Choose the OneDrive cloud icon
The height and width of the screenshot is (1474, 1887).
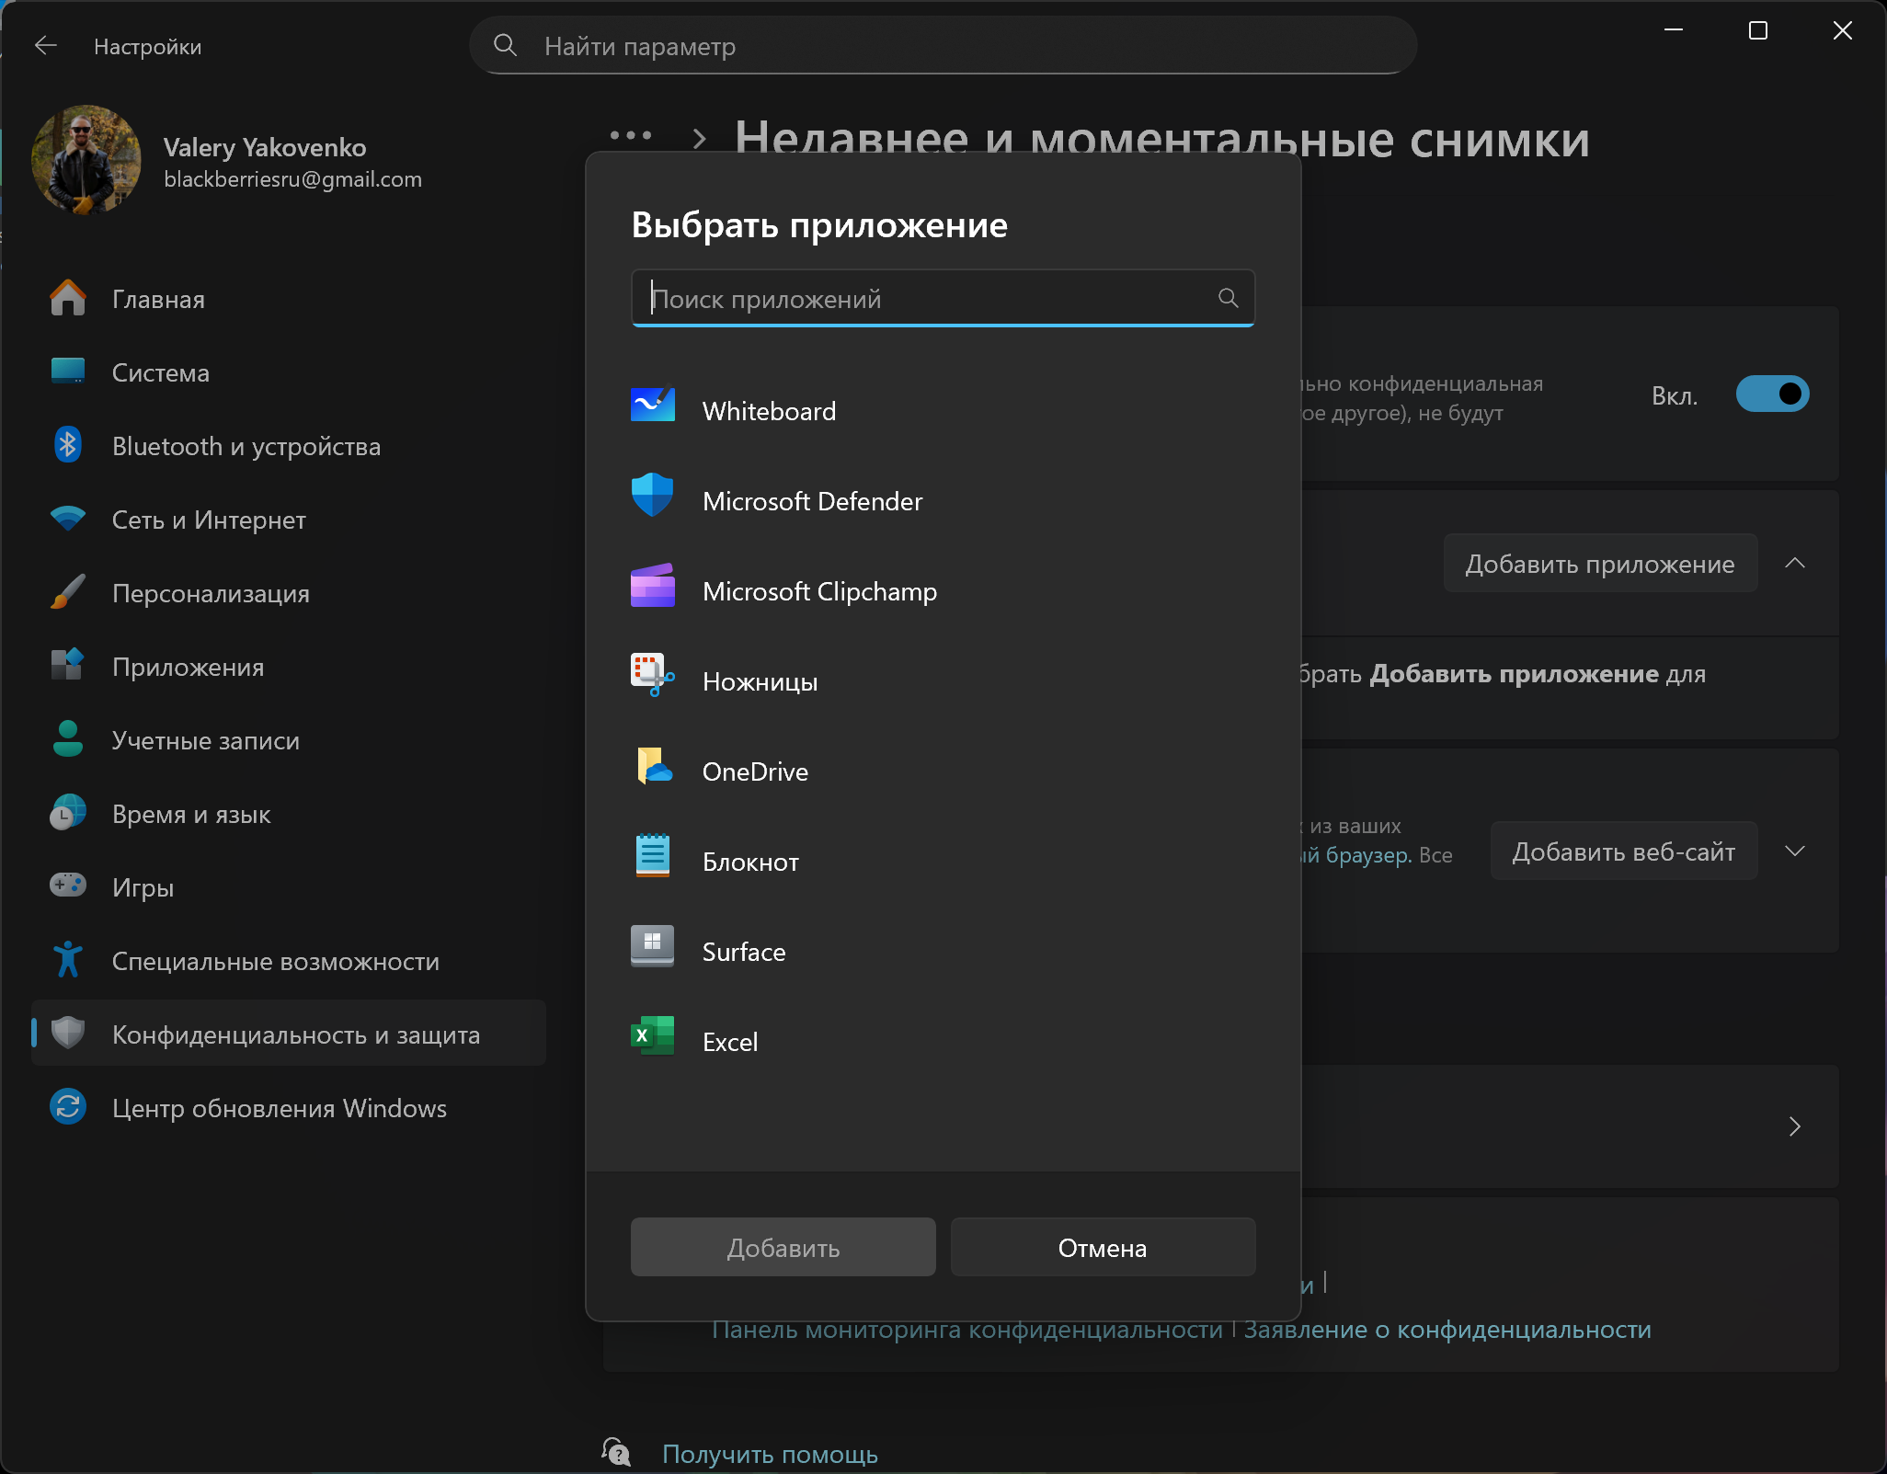pyautogui.click(x=653, y=766)
